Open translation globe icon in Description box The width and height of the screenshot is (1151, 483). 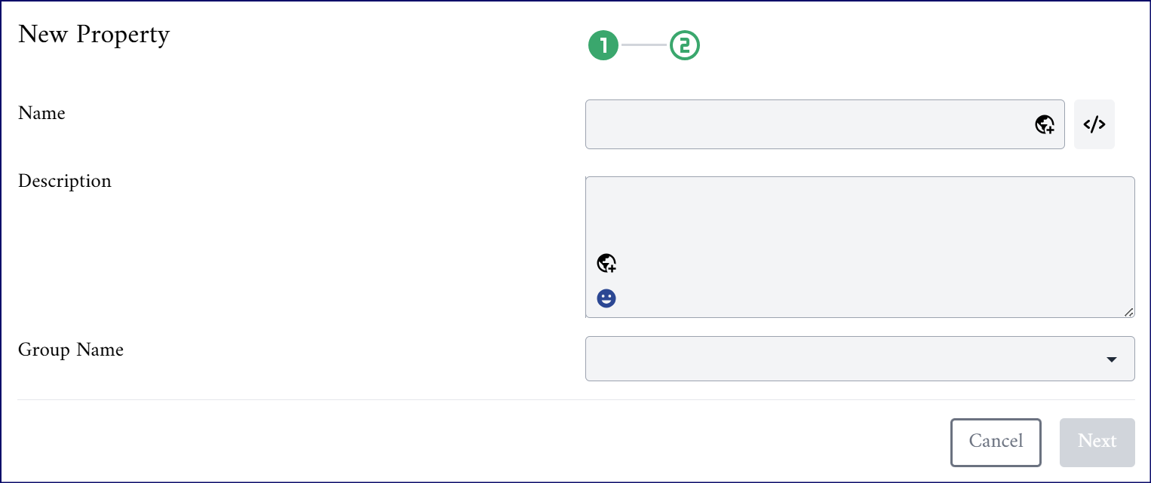click(x=606, y=263)
